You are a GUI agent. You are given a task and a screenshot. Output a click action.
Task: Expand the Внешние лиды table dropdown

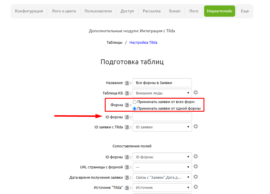click(162, 93)
